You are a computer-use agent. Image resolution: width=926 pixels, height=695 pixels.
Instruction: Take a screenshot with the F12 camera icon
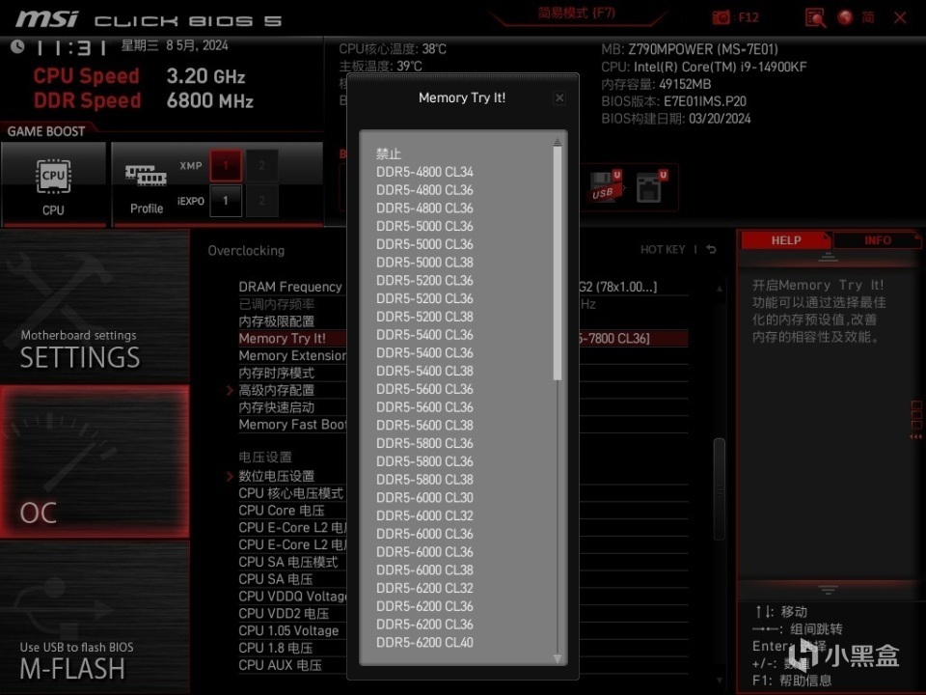click(x=721, y=17)
